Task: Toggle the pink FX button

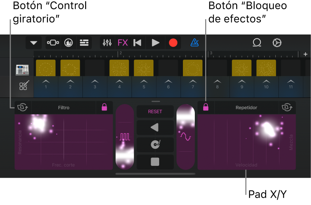Action: (x=123, y=43)
